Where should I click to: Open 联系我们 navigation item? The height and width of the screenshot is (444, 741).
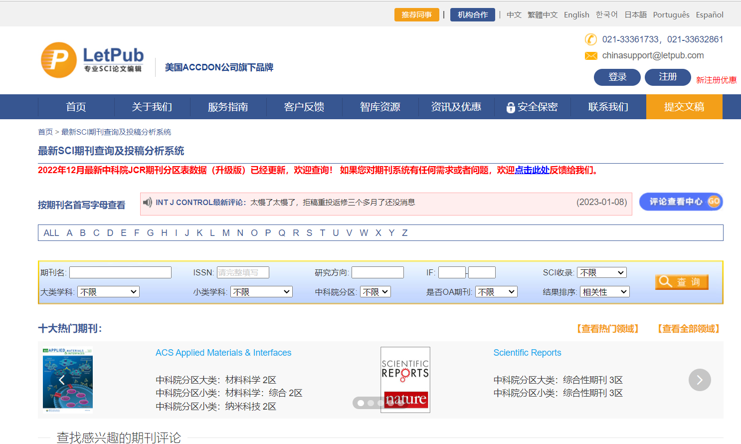click(608, 107)
